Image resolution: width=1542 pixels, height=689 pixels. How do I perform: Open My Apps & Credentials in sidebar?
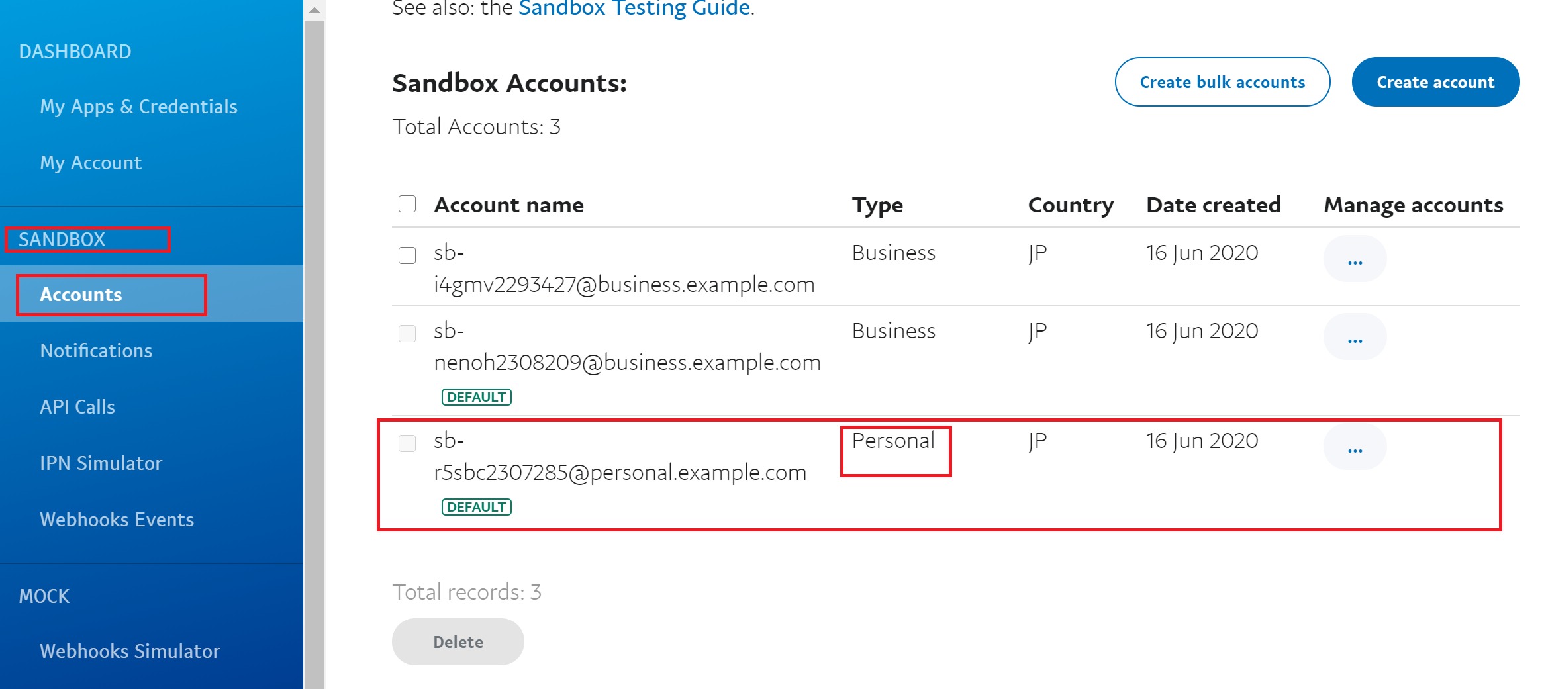coord(138,107)
